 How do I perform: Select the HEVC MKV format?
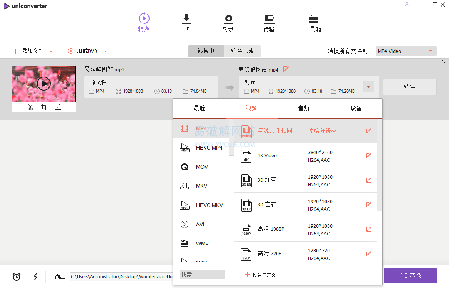pyautogui.click(x=201, y=205)
